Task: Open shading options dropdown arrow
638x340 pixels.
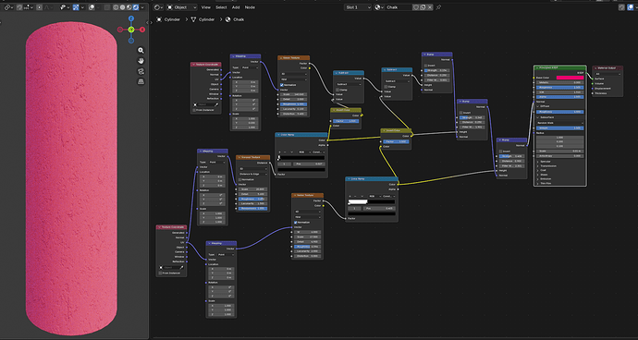Action: click(x=142, y=7)
